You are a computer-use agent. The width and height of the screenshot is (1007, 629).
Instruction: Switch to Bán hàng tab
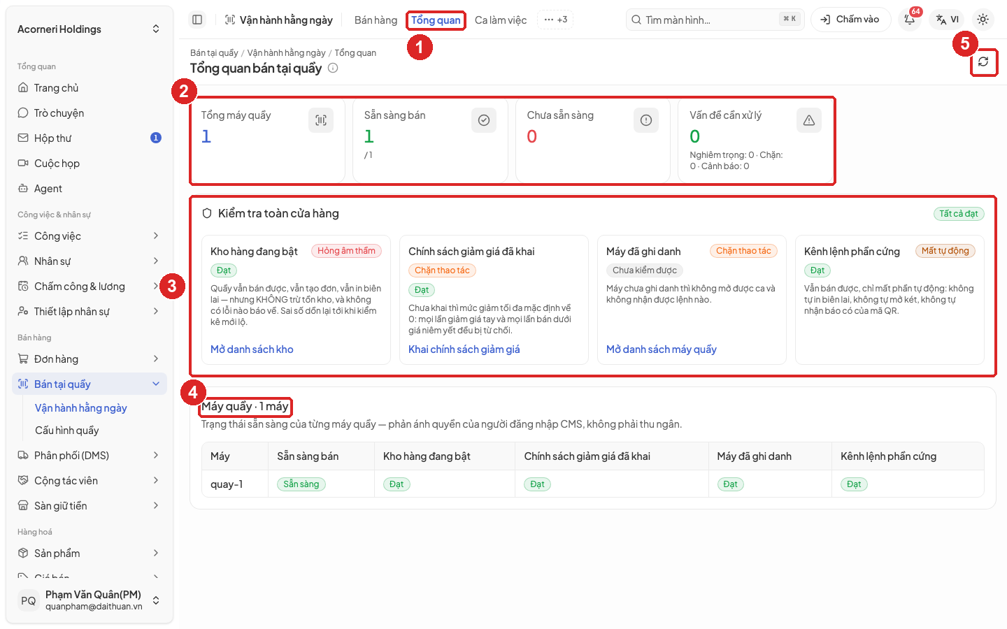pyautogui.click(x=376, y=20)
